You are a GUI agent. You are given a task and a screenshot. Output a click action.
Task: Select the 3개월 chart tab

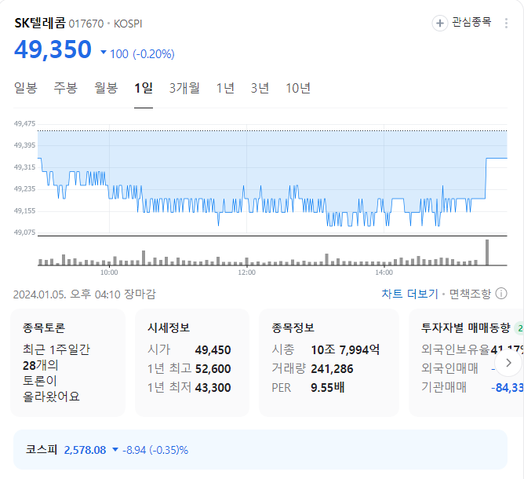[x=184, y=88]
